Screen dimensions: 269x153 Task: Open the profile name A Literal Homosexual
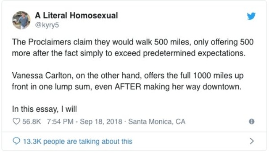(76, 16)
